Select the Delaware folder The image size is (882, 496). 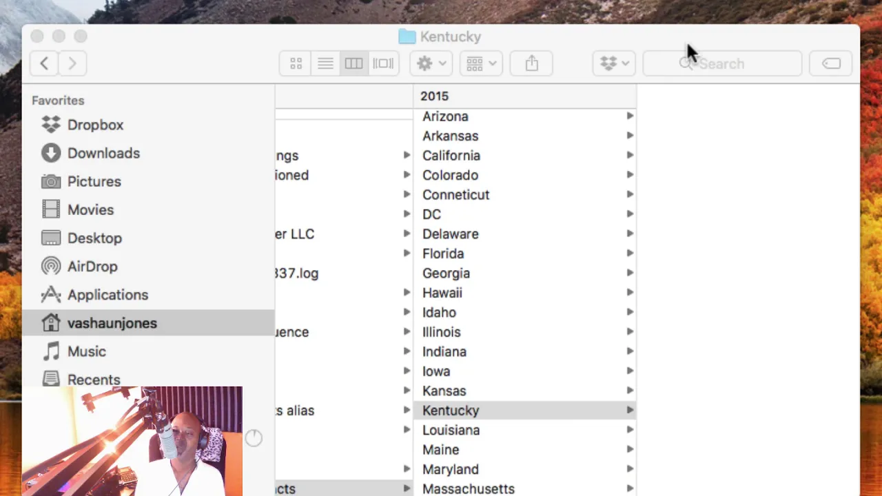(524, 234)
